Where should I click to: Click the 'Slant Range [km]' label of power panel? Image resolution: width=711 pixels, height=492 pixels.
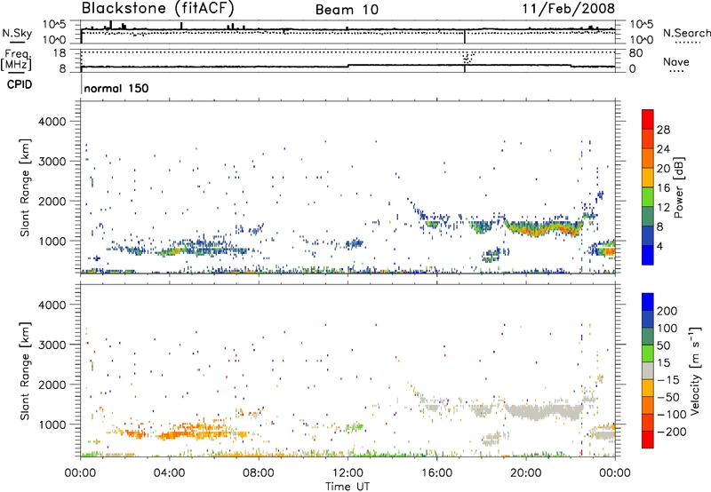25,187
